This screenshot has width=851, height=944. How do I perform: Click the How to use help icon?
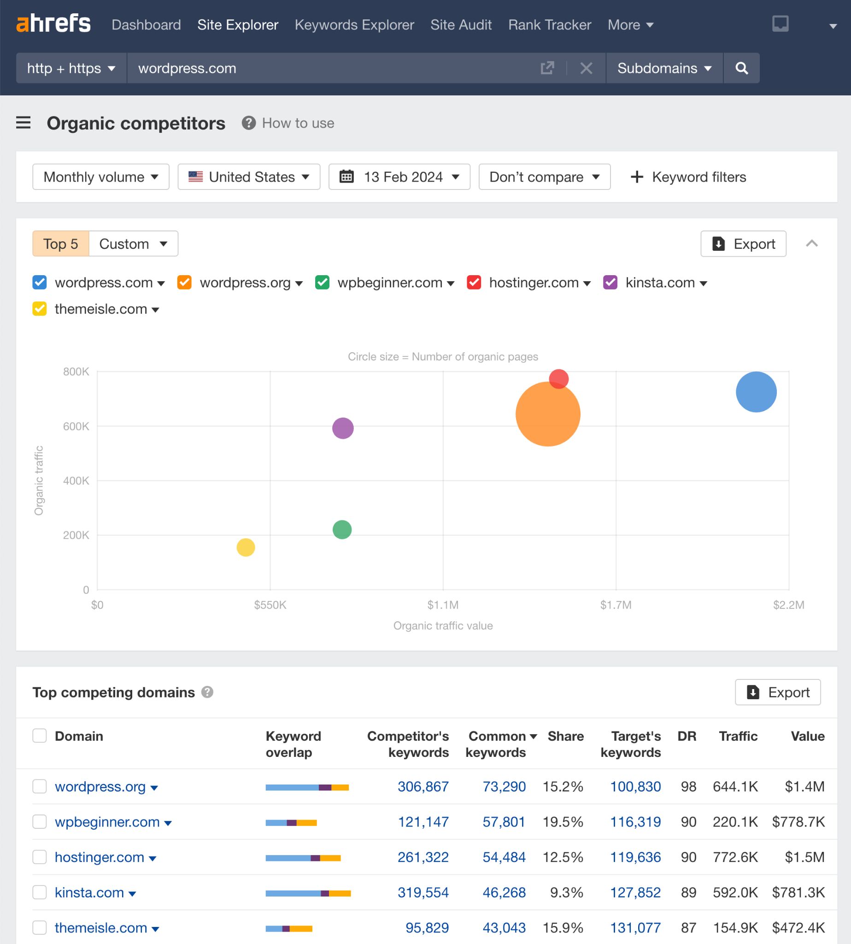pos(248,123)
